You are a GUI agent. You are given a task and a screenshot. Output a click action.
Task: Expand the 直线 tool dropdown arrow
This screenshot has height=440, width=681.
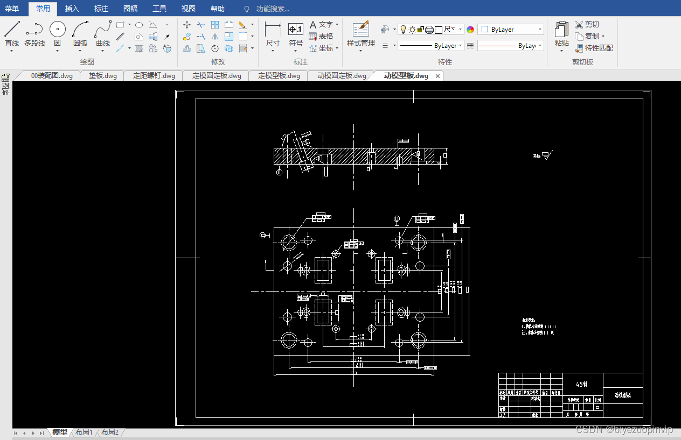tap(12, 51)
